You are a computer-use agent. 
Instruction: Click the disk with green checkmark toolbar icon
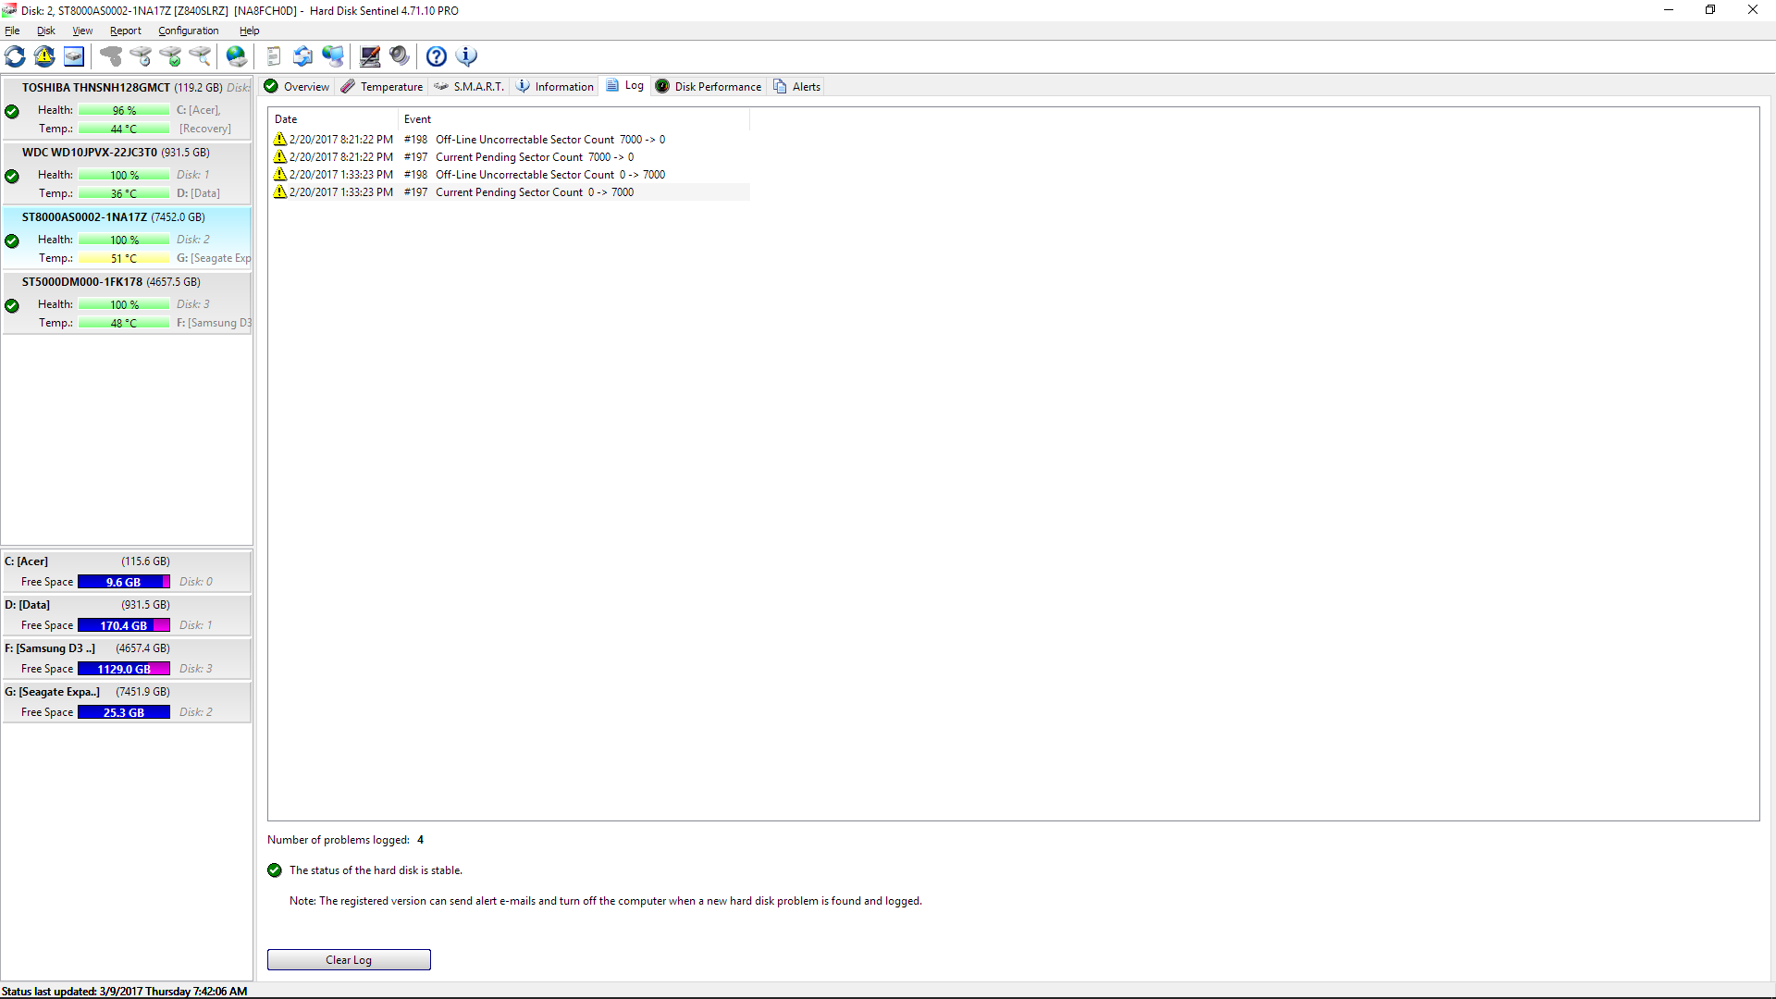point(170,56)
